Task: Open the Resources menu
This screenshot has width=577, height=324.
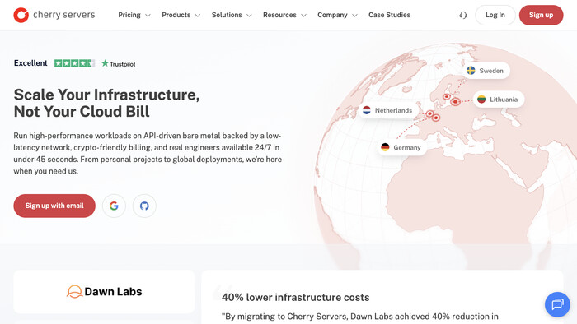Action: [285, 15]
